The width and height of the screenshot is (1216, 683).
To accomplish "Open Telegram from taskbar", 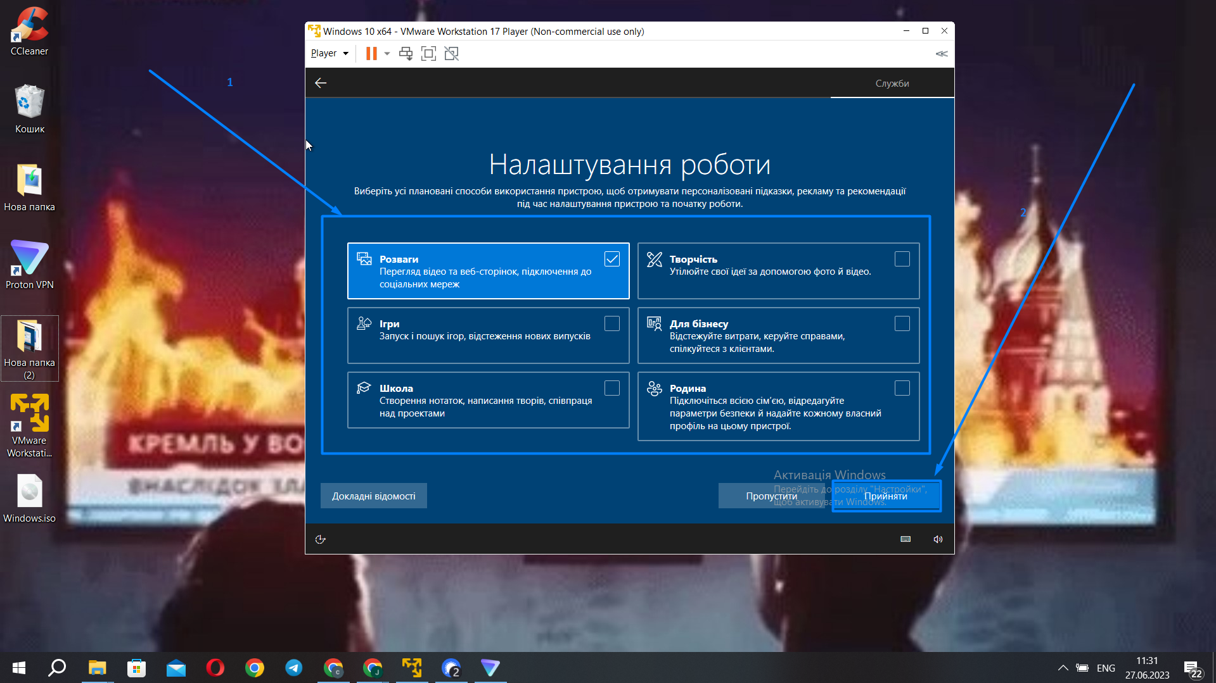I will click(x=293, y=668).
